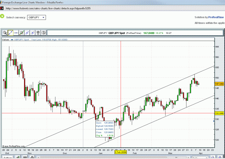
Task: Select the trend line drawing tool
Action: [x=10, y=33]
